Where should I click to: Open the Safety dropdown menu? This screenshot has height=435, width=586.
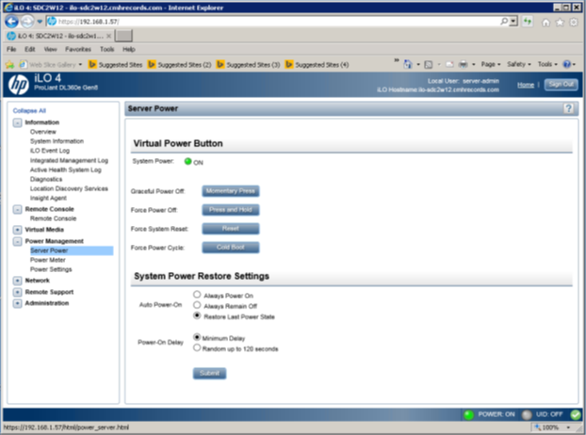tap(519, 64)
